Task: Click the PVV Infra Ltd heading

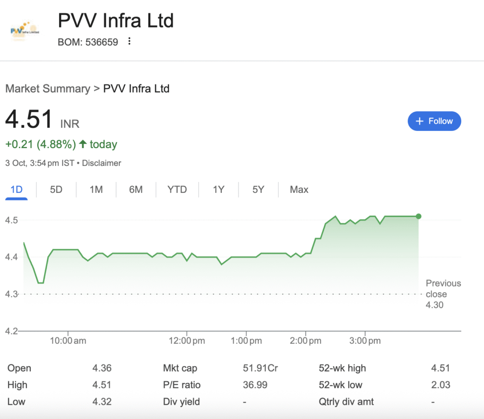Action: click(x=116, y=20)
